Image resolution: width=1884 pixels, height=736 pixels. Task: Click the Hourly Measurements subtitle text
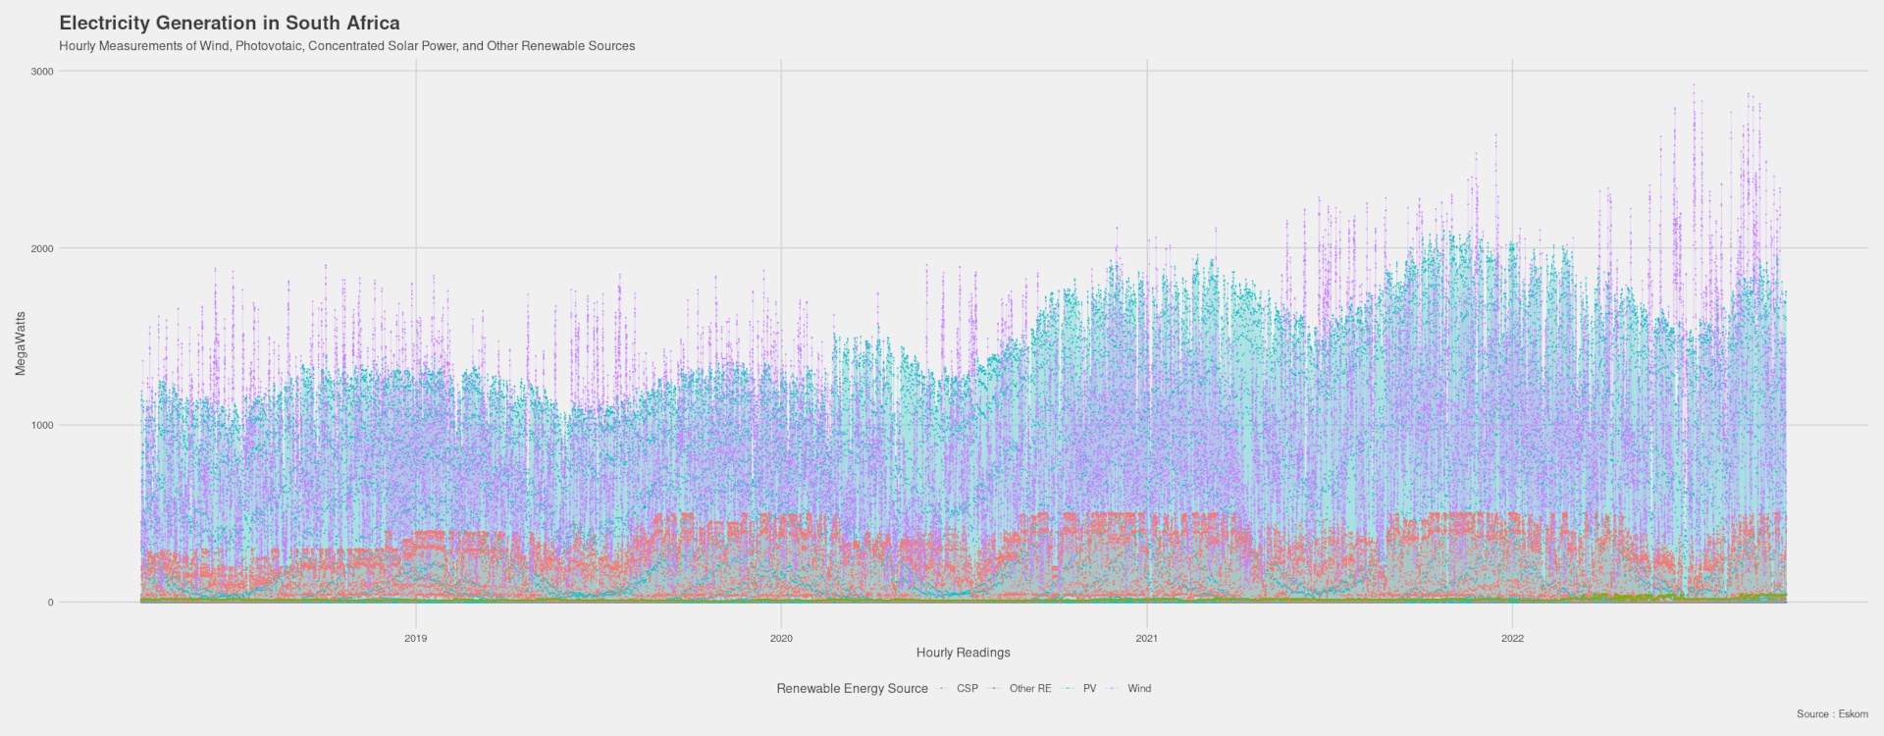(346, 46)
